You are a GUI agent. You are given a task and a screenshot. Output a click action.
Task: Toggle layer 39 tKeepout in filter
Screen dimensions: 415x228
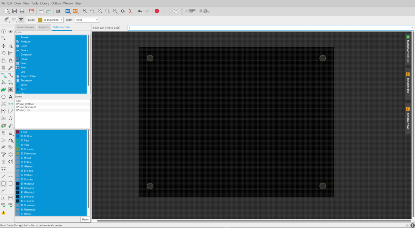[51, 184]
